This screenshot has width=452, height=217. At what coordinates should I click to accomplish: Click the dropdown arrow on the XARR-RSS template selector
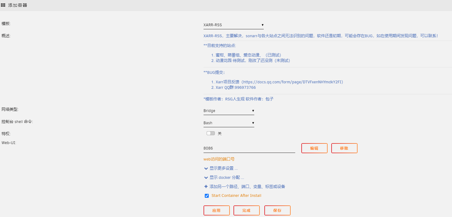[x=262, y=25]
